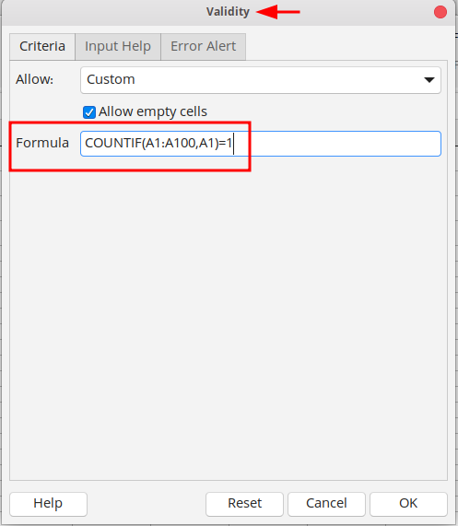Untick the Allow empty cells checkbox
Image resolution: width=458 pixels, height=526 pixels.
[89, 112]
